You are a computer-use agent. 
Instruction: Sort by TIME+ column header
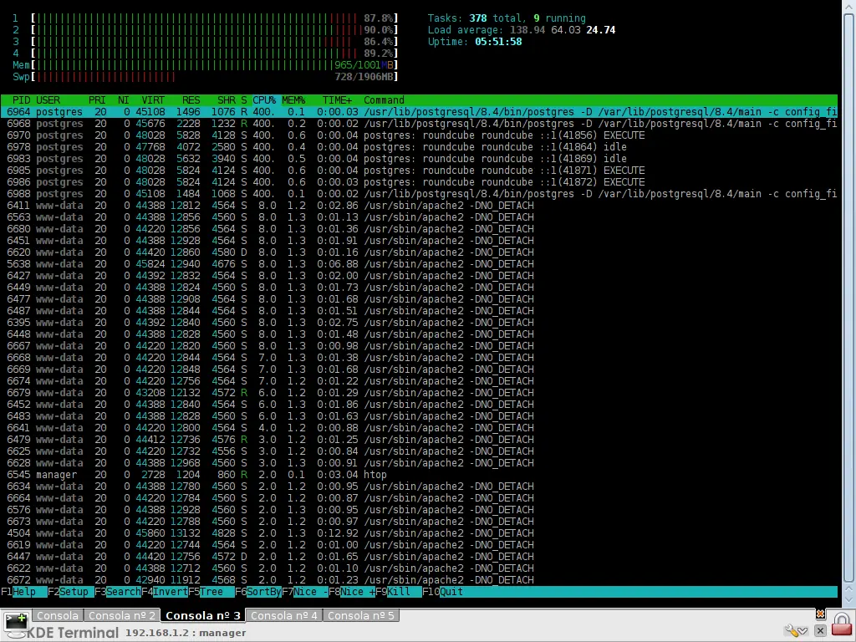338,100
